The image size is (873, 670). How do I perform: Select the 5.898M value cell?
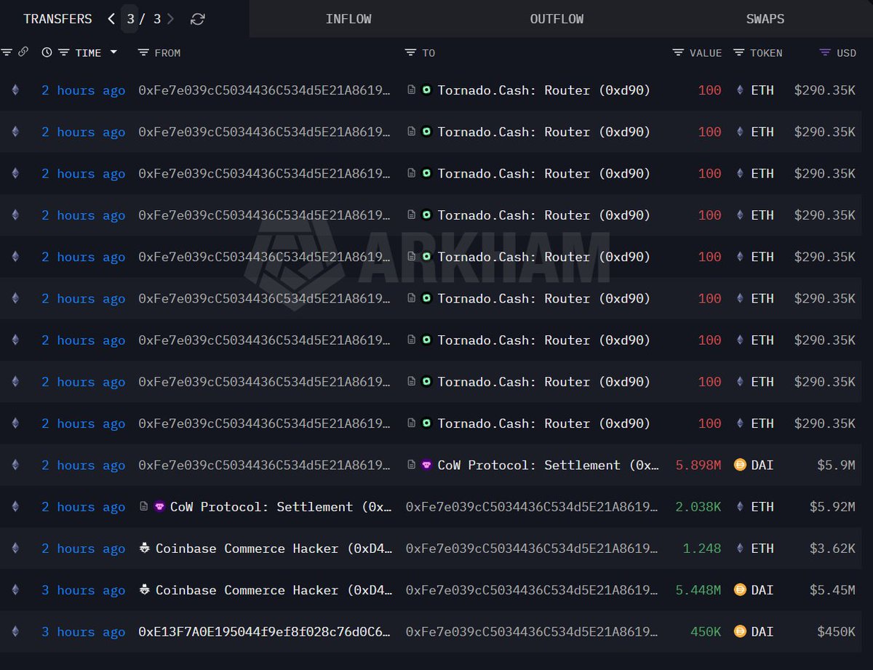[x=698, y=465]
